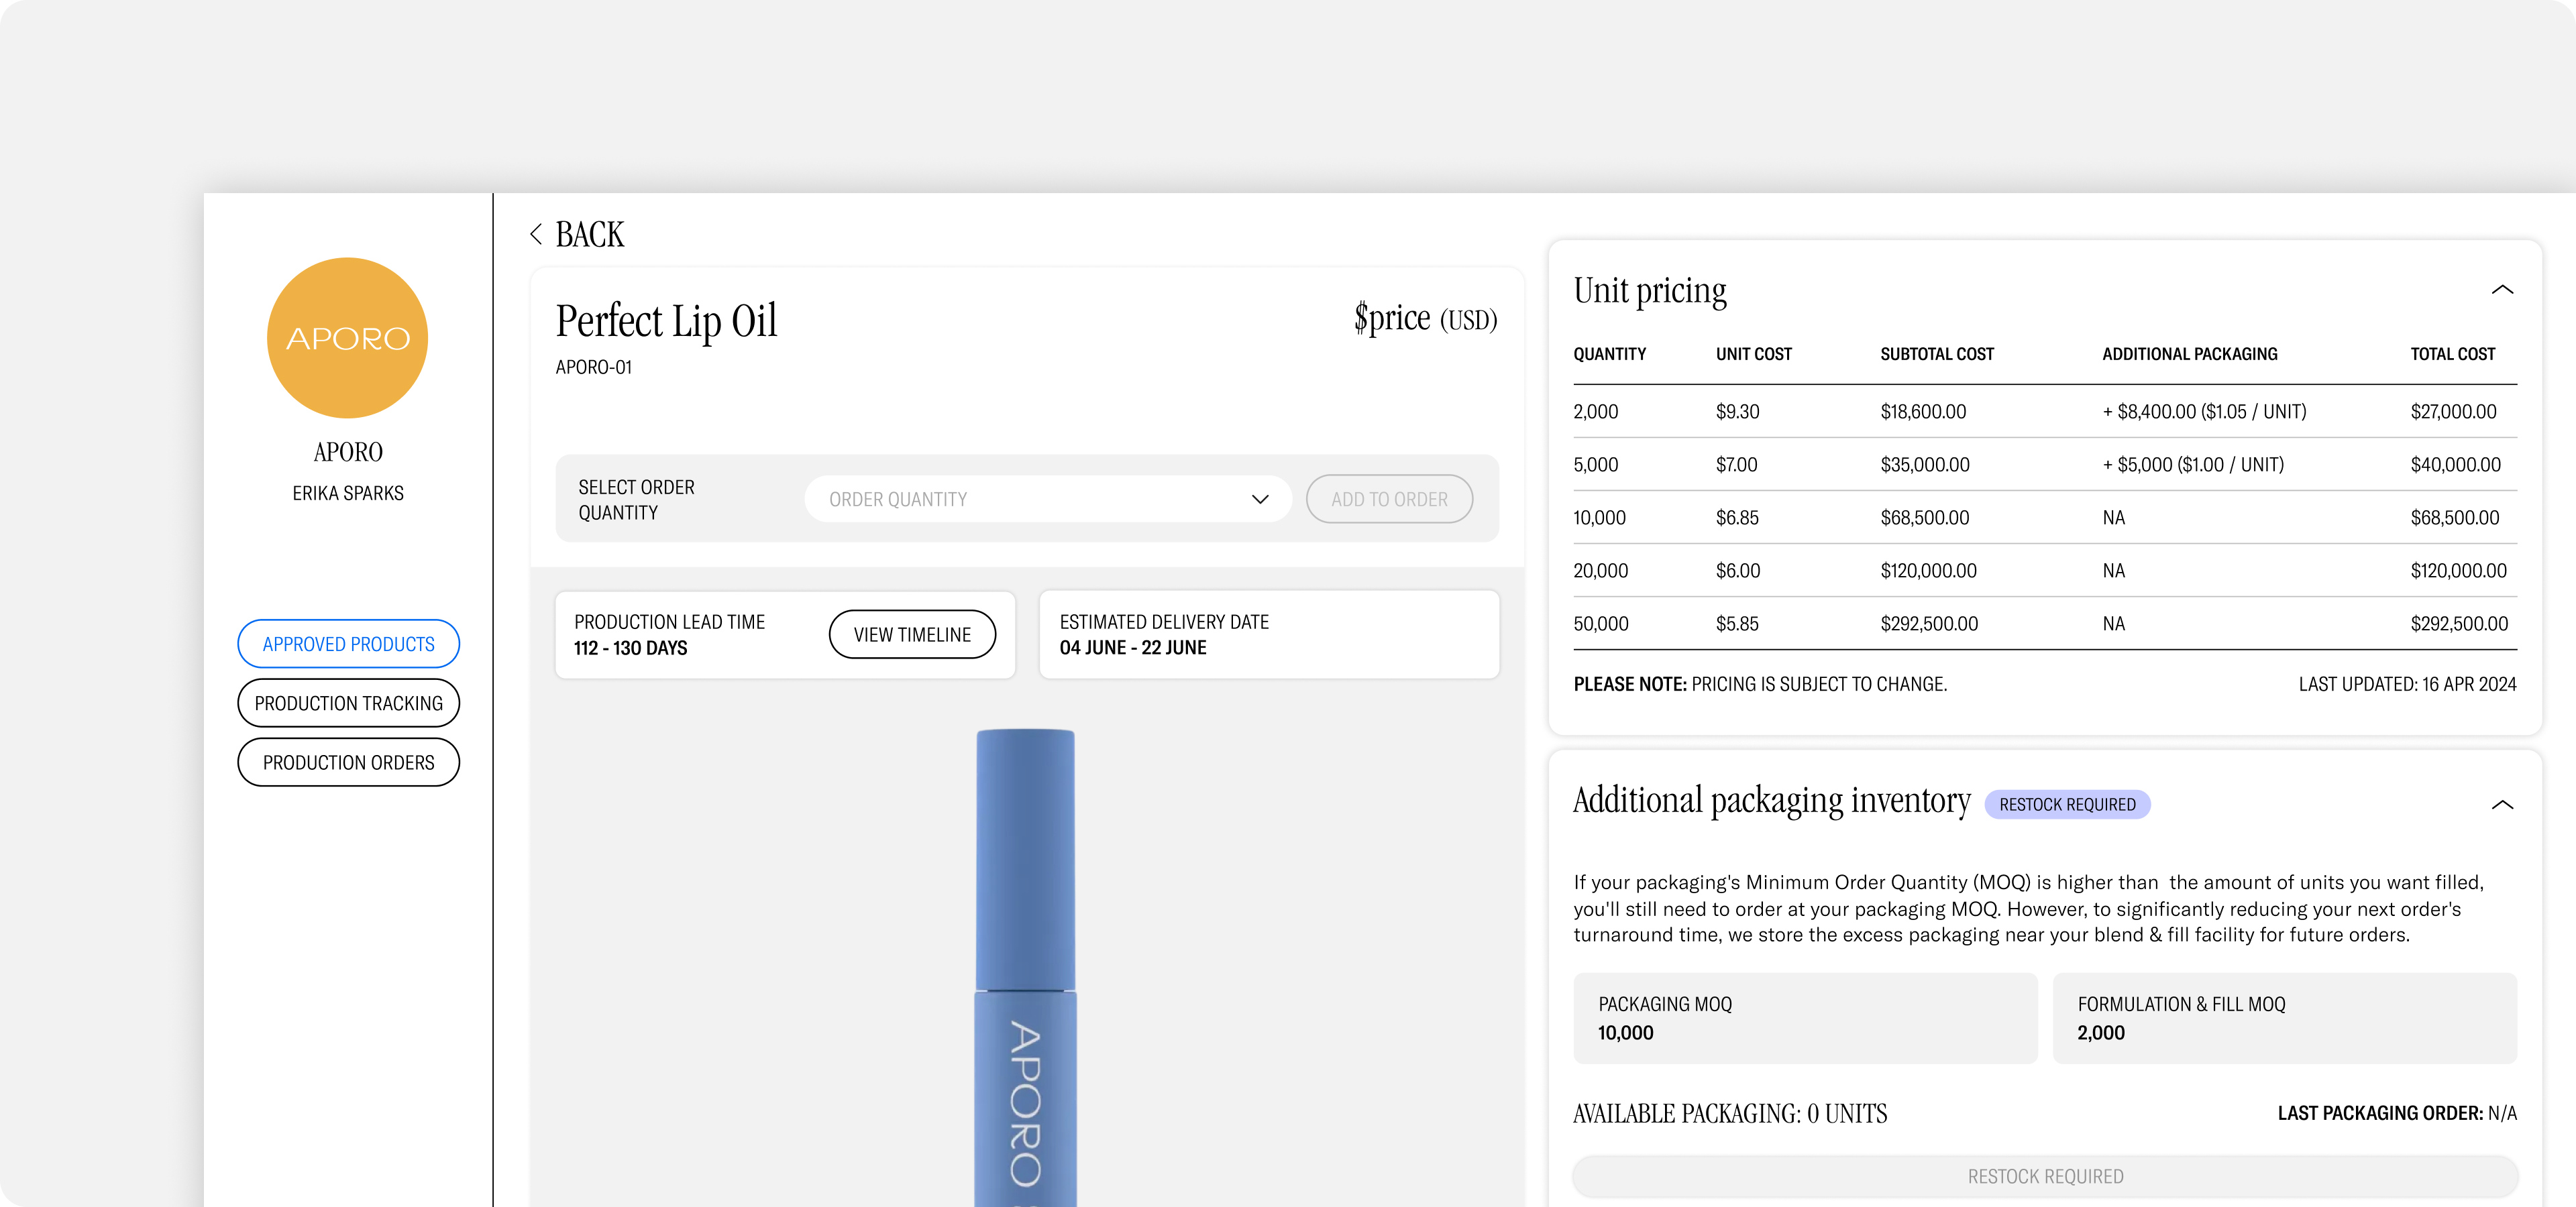This screenshot has width=2576, height=1207.
Task: Click the Restock Required bottom button
Action: click(2044, 1176)
